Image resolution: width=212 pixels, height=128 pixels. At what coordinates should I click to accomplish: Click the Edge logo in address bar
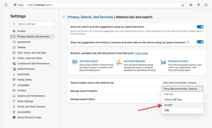pyautogui.click(x=15, y=5)
